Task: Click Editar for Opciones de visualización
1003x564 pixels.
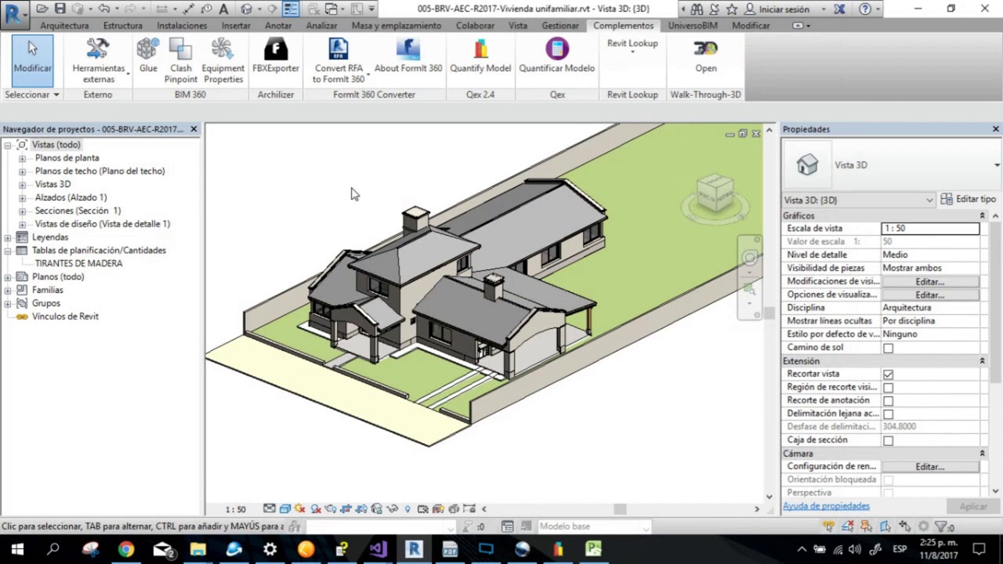Action: point(930,295)
